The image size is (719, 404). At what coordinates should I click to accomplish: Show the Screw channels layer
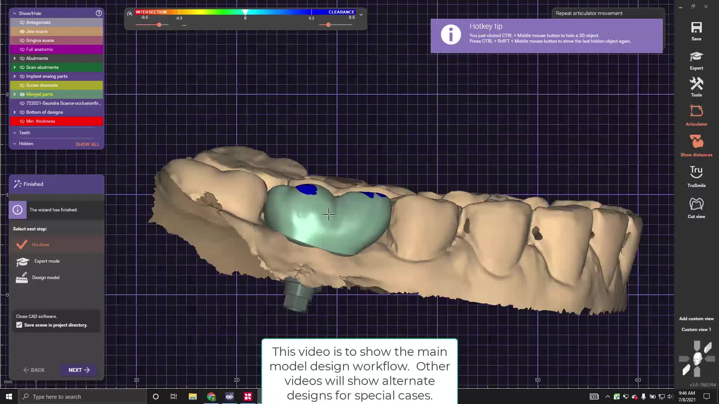tap(22, 85)
